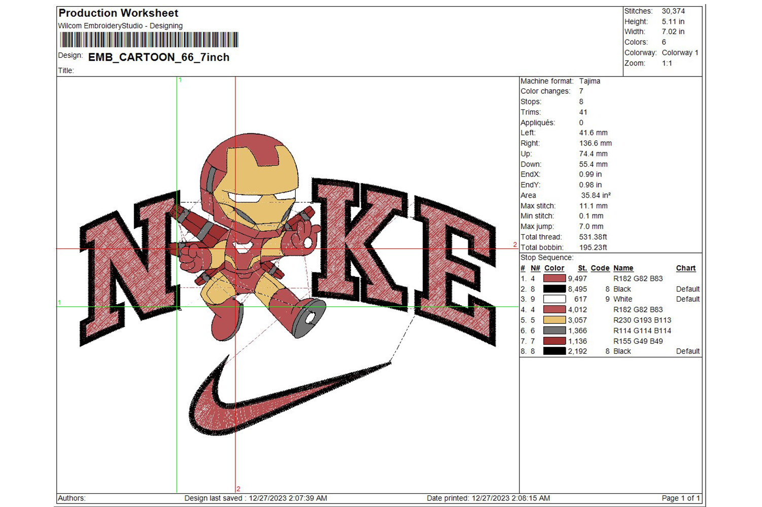Click the Chart column header
The image size is (762, 507).
685,268
